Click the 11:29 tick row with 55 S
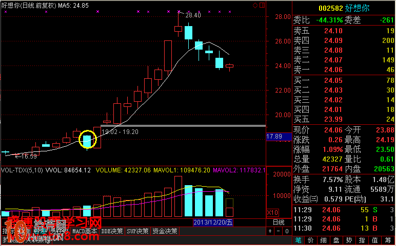The width and height of the screenshot is (396, 246). coord(344,210)
